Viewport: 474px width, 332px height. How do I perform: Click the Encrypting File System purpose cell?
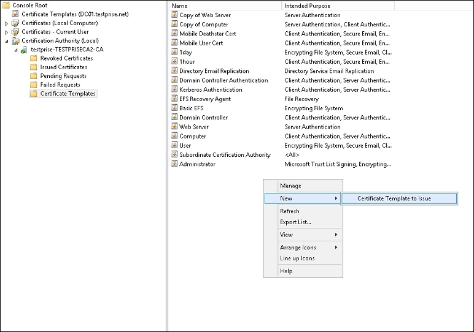click(314, 108)
